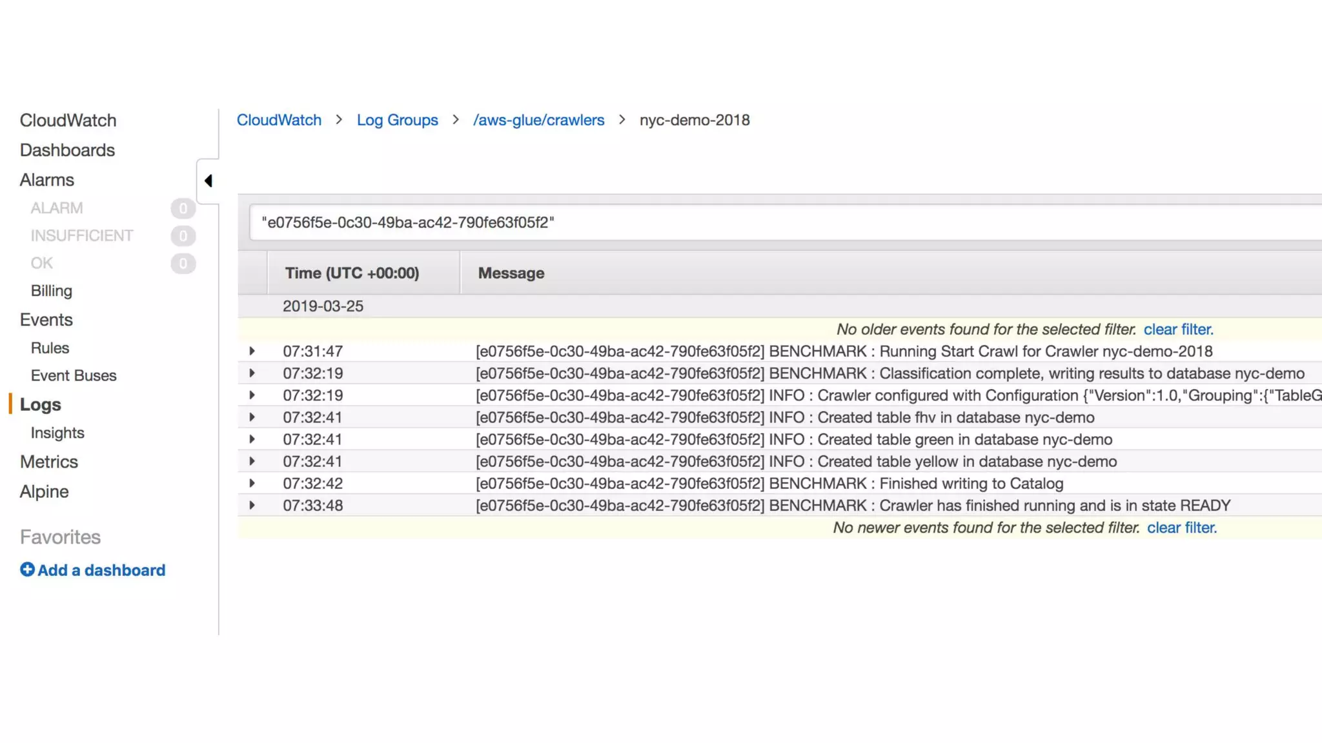Open the Dashboards section in the sidebar
Viewport: 1322px width, 743px height.
coord(67,150)
